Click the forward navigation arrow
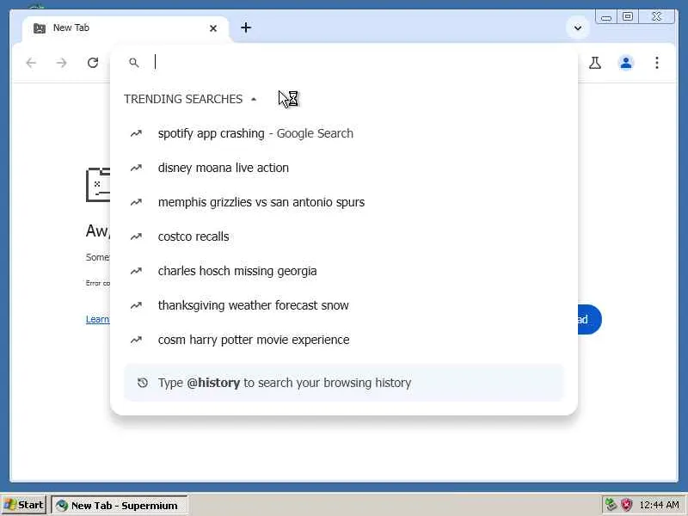 tap(61, 63)
